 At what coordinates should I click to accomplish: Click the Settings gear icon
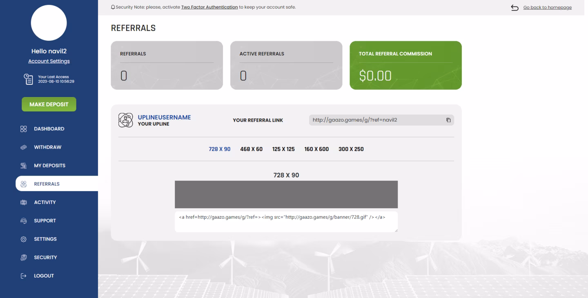tap(23, 239)
